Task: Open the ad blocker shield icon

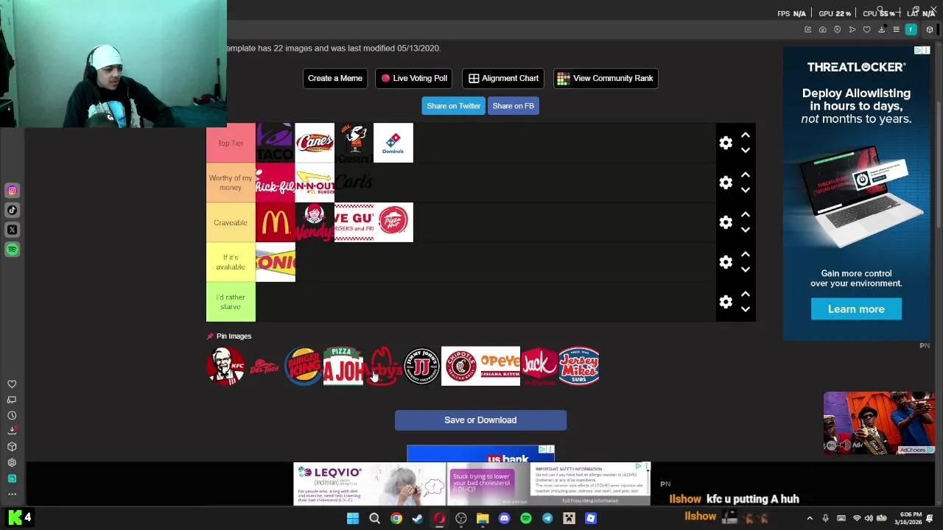Action: pyautogui.click(x=837, y=29)
